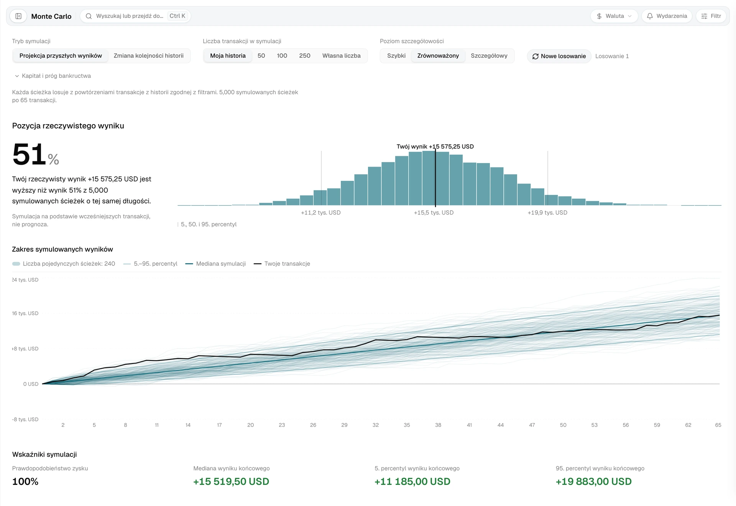
Task: Open the Waluta dropdown
Action: pos(614,16)
